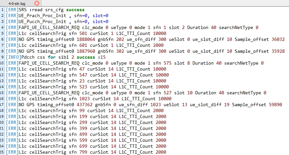Click cellSearchTrig line with sfn 523
Screen dimensions: 289x155
(87, 87)
